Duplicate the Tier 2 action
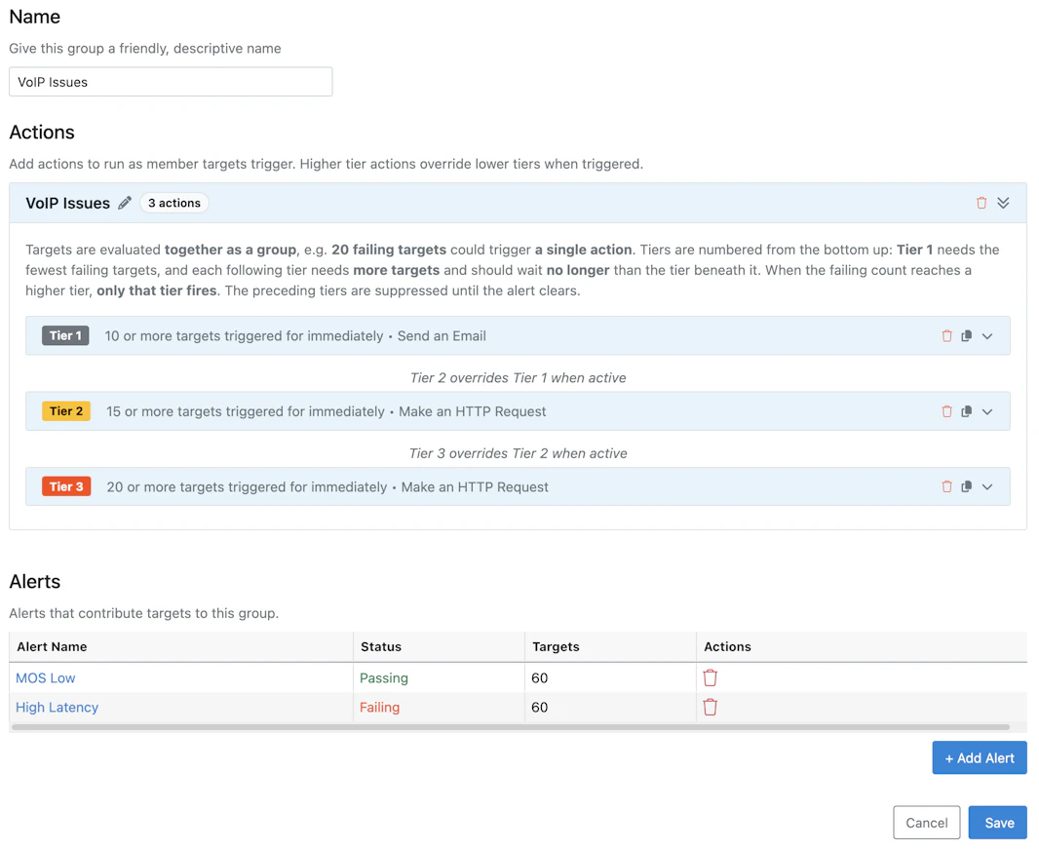Viewport: 1039px width, 850px height. tap(967, 411)
